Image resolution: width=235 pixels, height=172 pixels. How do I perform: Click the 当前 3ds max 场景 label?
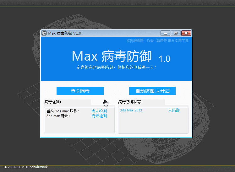pos(63,111)
